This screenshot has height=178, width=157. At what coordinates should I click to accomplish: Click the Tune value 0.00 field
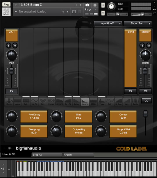point(120,9)
